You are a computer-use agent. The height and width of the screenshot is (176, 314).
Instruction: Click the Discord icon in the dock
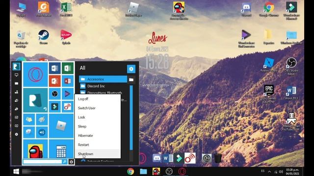[157, 158]
